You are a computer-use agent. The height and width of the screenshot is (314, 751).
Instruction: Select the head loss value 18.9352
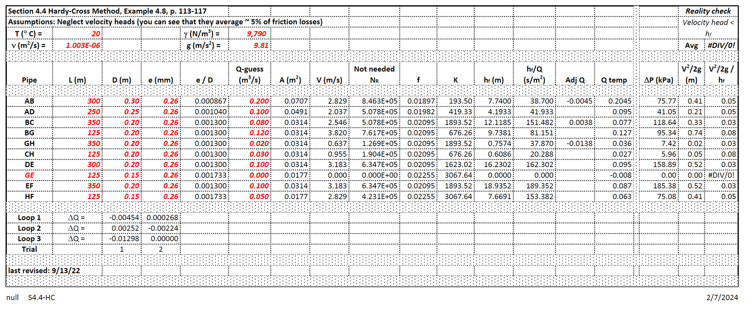[498, 186]
